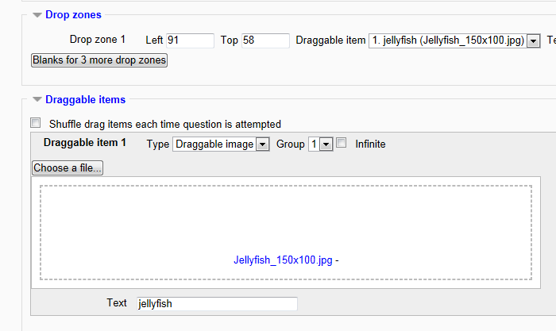Click the Drop zone 1 label
556x331 pixels.
click(x=98, y=40)
